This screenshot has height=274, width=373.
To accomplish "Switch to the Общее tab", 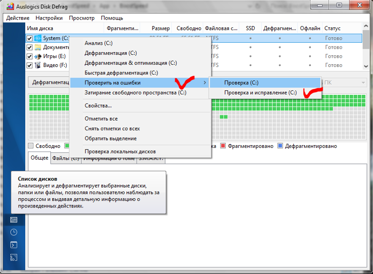I will click(39, 158).
